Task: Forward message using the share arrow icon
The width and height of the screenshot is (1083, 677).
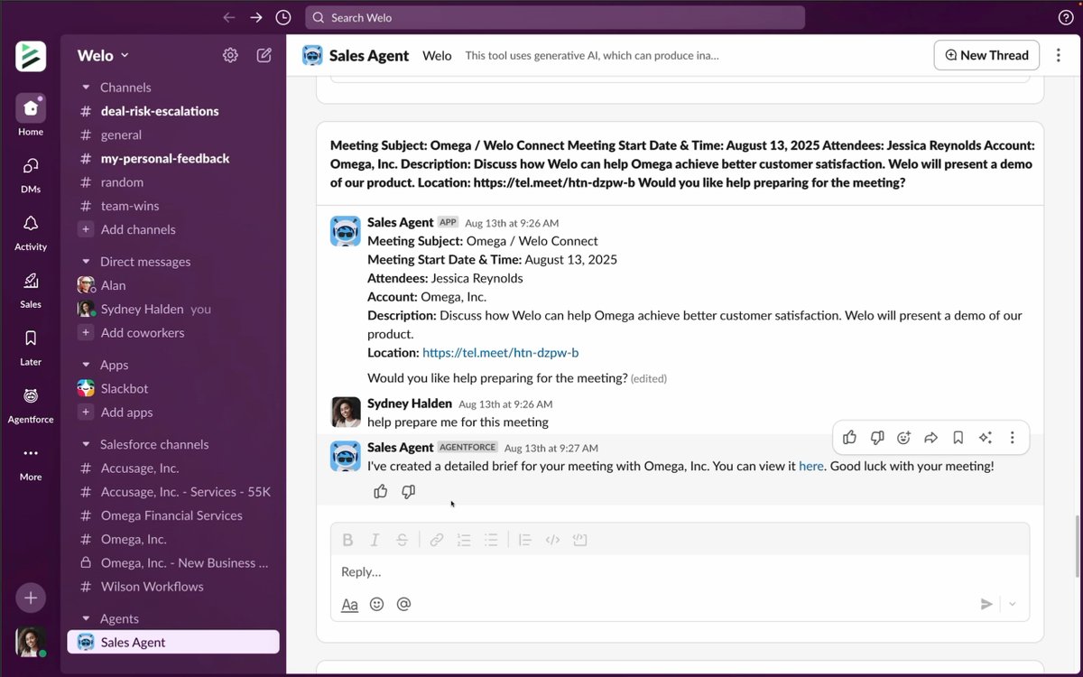Action: 930,438
